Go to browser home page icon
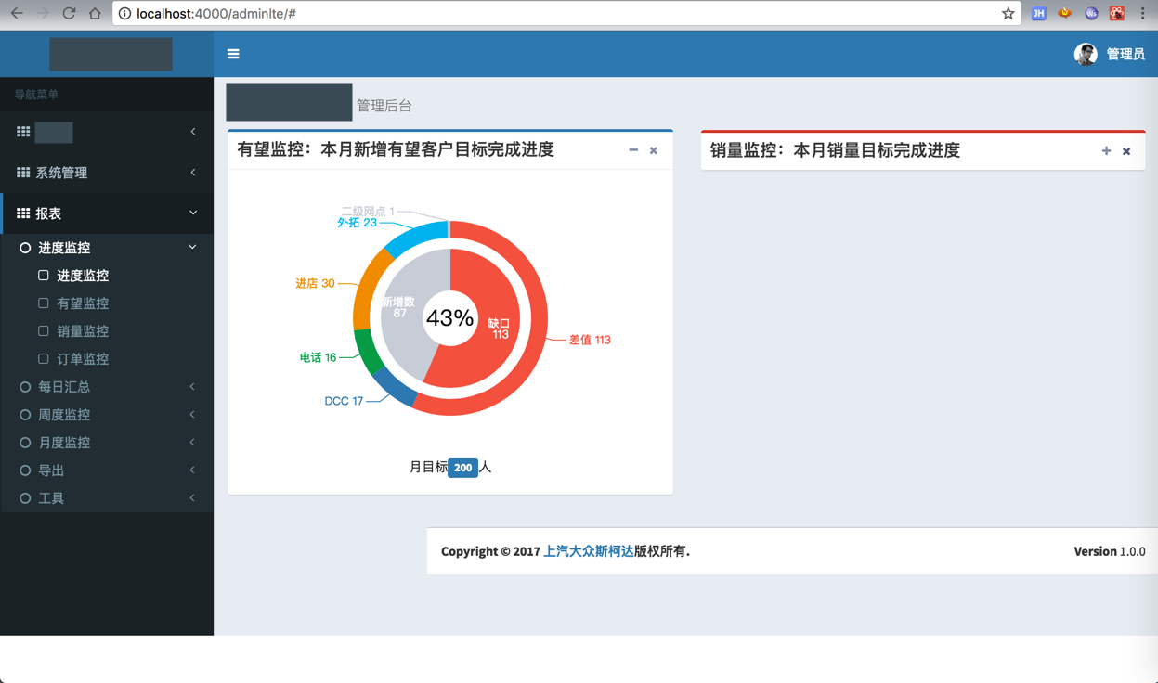This screenshot has height=683, width=1158. point(95,14)
